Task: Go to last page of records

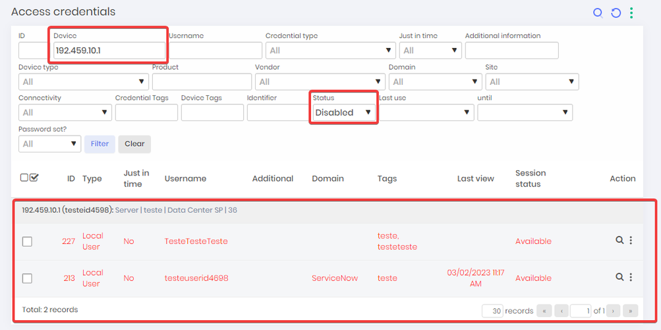Action: [630, 311]
